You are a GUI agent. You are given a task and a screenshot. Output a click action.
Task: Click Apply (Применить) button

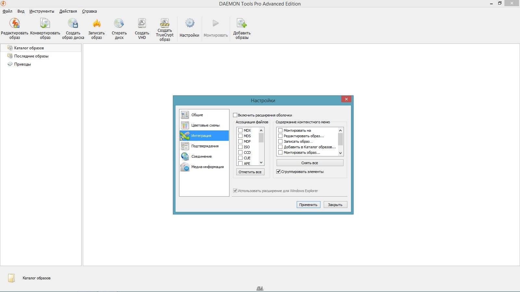coord(308,205)
